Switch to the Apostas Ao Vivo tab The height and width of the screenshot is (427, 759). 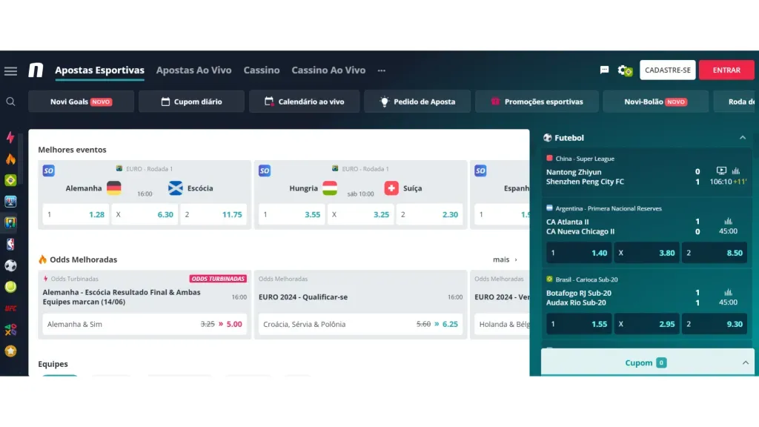(x=193, y=70)
